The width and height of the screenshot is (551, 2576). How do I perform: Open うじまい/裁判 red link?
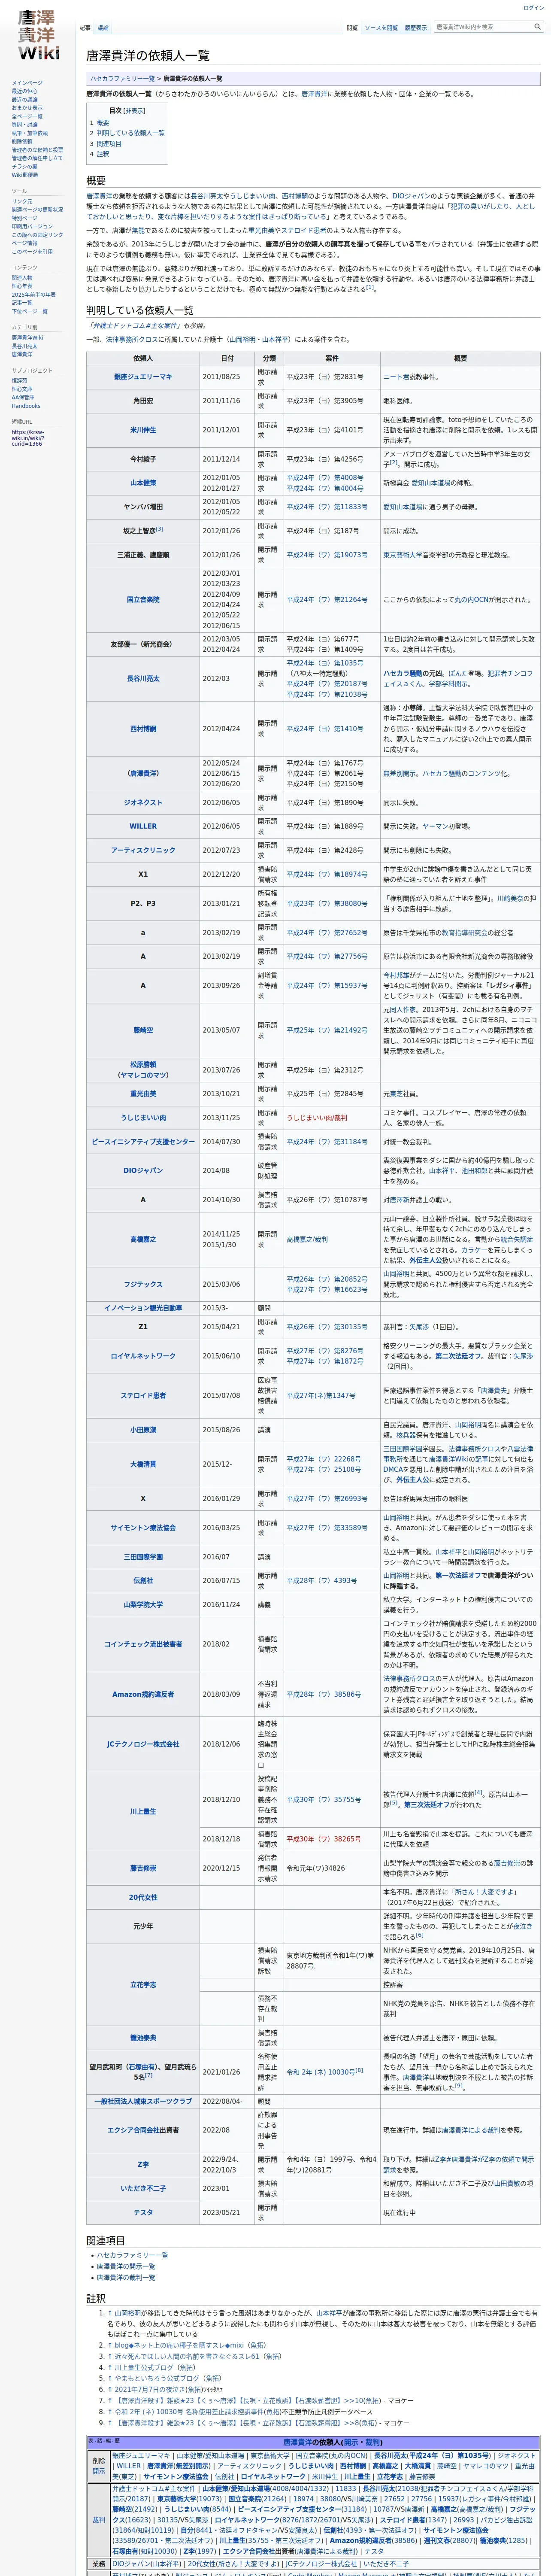coord(317,1118)
